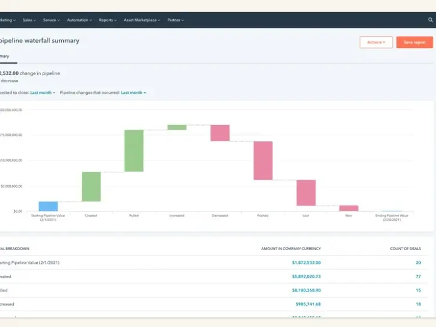
Task: Click the pink Lost bar in chart
Action: 306,192
